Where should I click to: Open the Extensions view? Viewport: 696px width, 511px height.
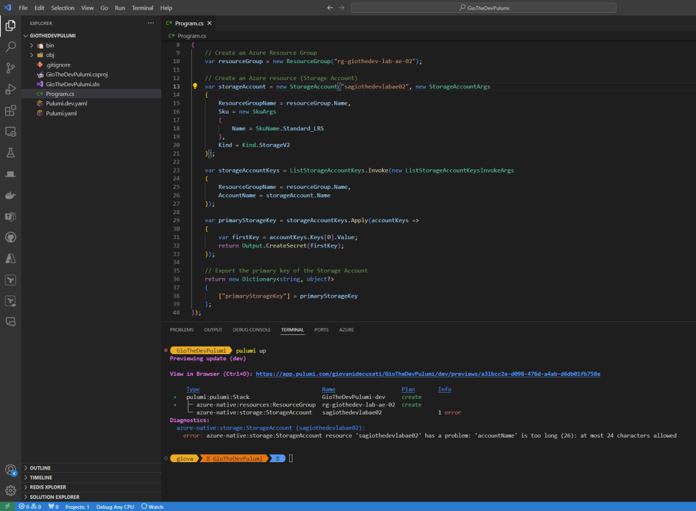(x=11, y=110)
